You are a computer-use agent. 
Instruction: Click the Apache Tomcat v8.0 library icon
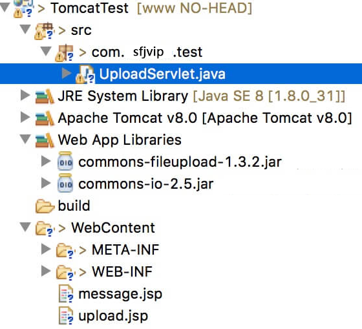click(45, 118)
